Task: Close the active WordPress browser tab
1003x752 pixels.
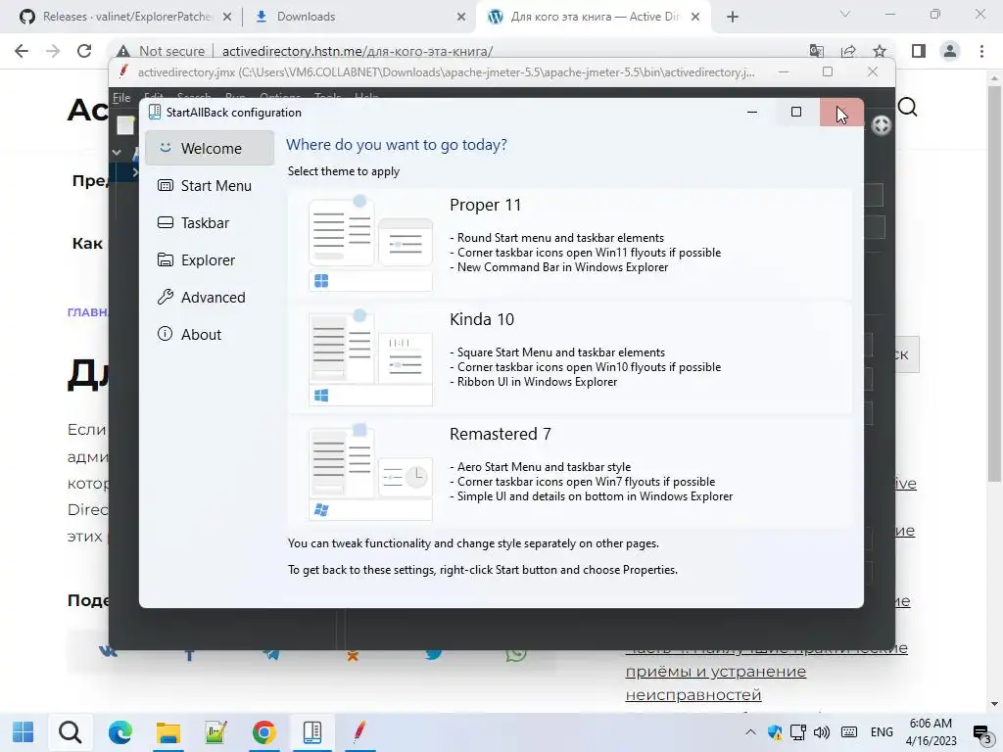Action: (695, 17)
